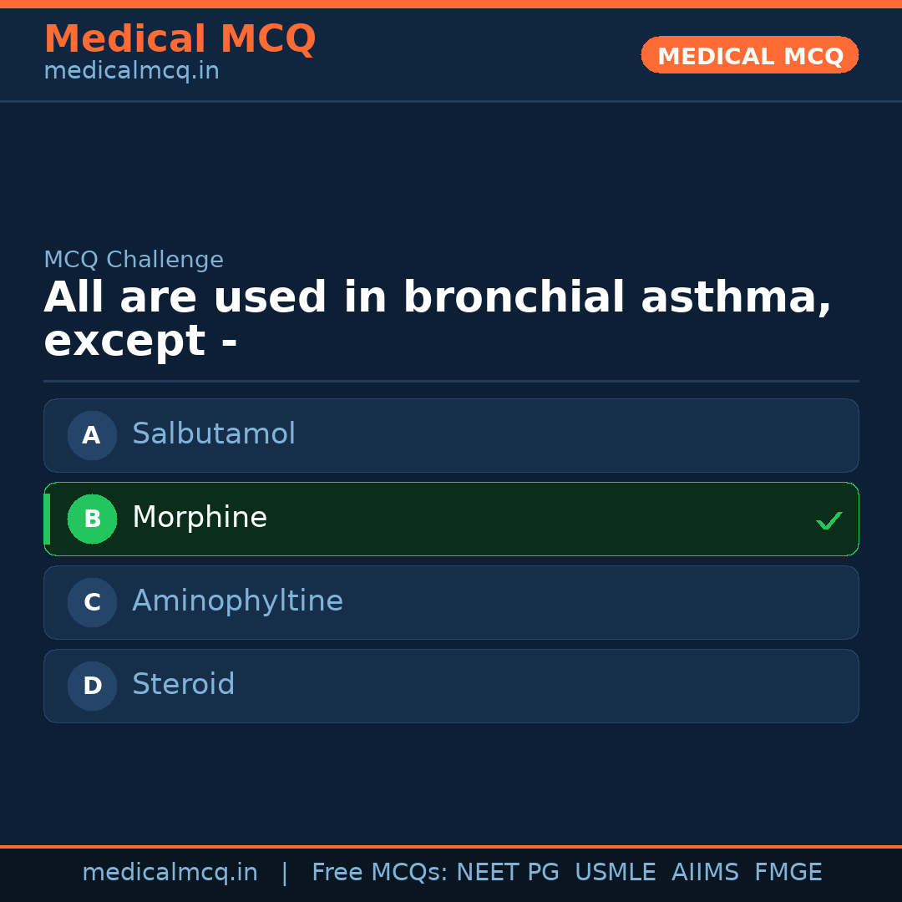Click the A letter circle badge
This screenshot has width=902, height=902.
pos(92,435)
